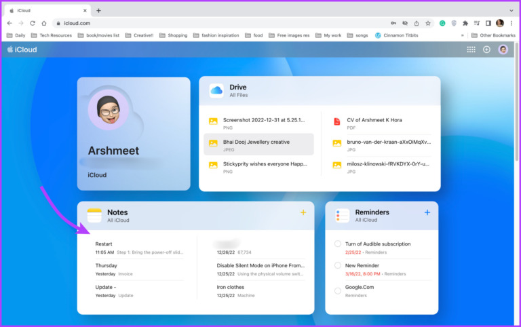Click the circled plus create icon in iCloud header
Screen dimensions: 521x327
click(486, 50)
